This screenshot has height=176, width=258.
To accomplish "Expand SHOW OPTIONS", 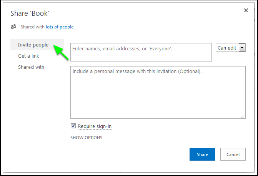I will 86,138.
